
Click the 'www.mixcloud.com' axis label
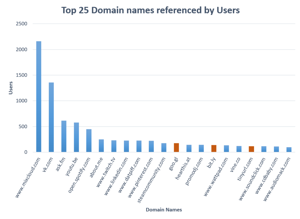pos(28,177)
